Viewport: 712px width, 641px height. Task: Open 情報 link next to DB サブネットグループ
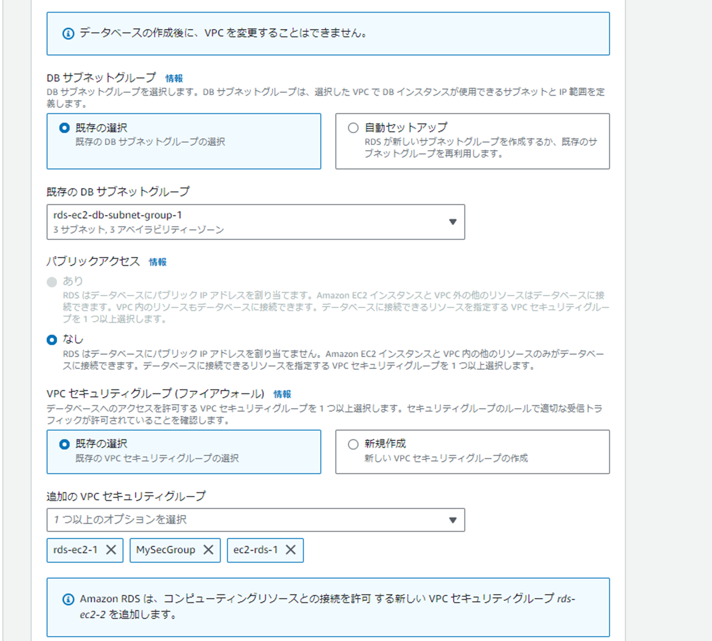(x=174, y=78)
